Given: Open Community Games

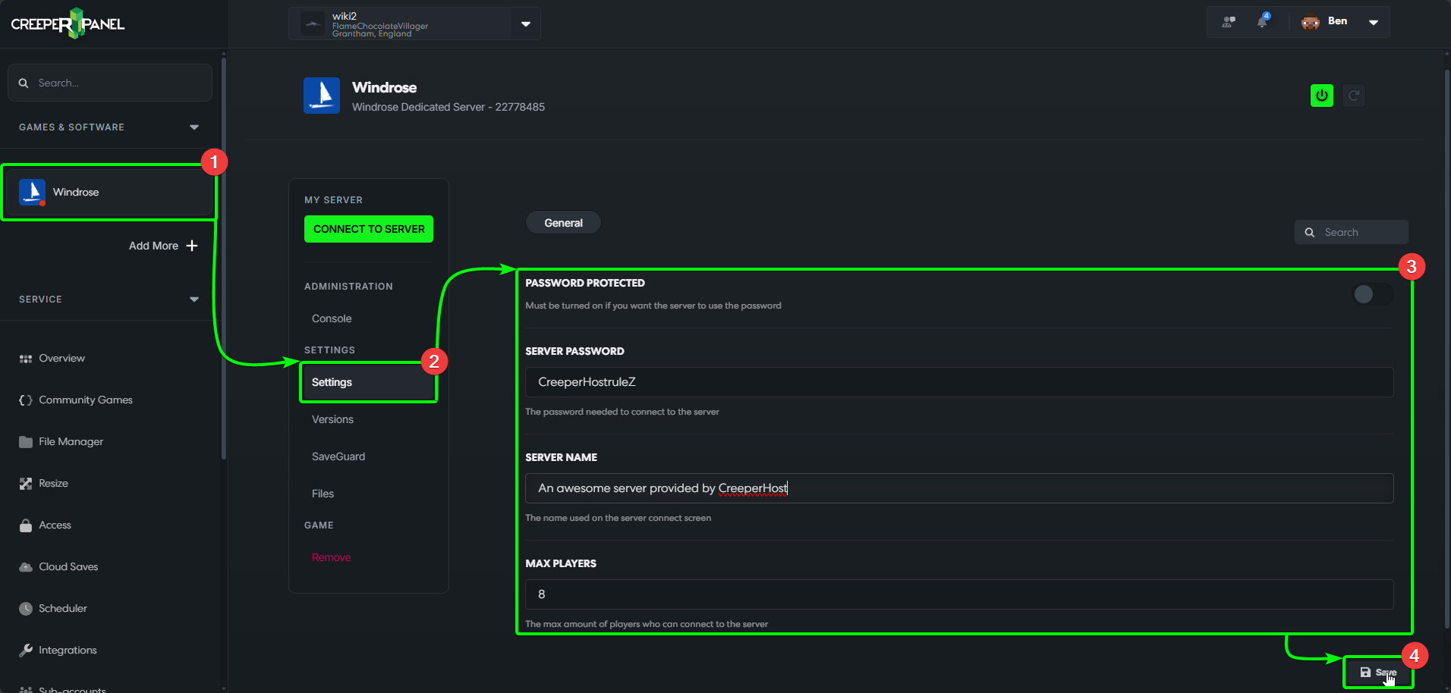Looking at the screenshot, I should point(85,400).
